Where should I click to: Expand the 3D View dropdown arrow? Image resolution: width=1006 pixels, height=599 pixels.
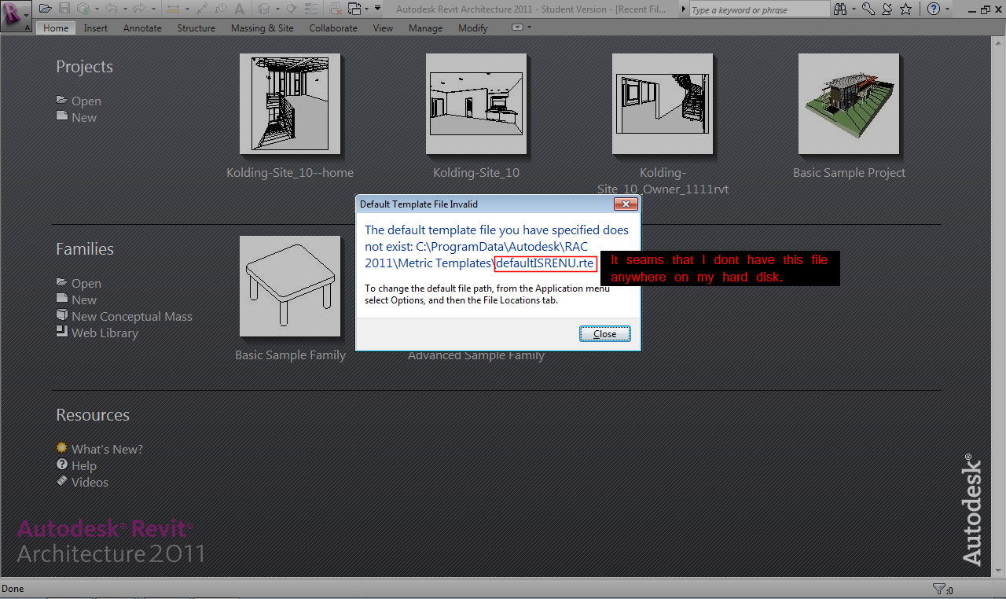click(277, 9)
